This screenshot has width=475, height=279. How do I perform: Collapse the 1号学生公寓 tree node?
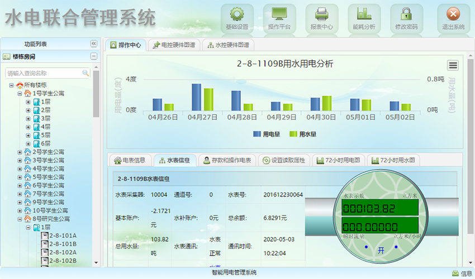(20, 94)
